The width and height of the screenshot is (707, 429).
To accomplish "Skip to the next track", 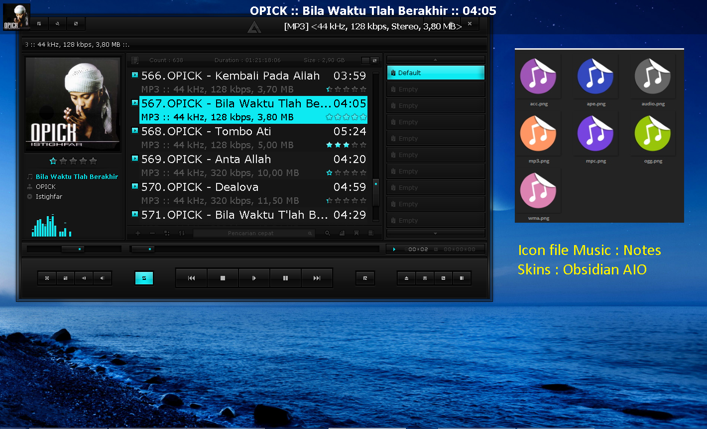I will coord(317,278).
